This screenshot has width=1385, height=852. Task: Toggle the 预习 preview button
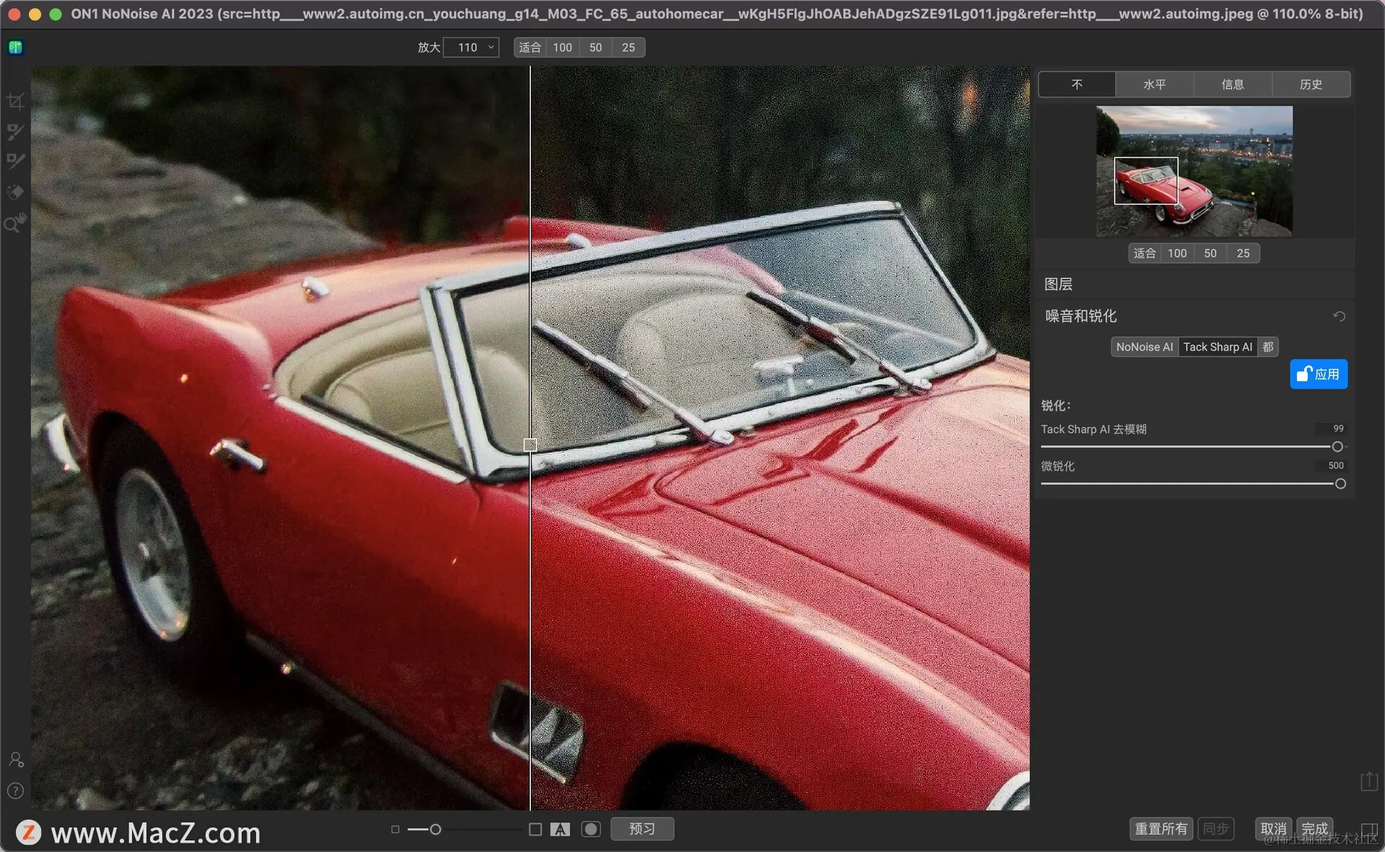642,829
